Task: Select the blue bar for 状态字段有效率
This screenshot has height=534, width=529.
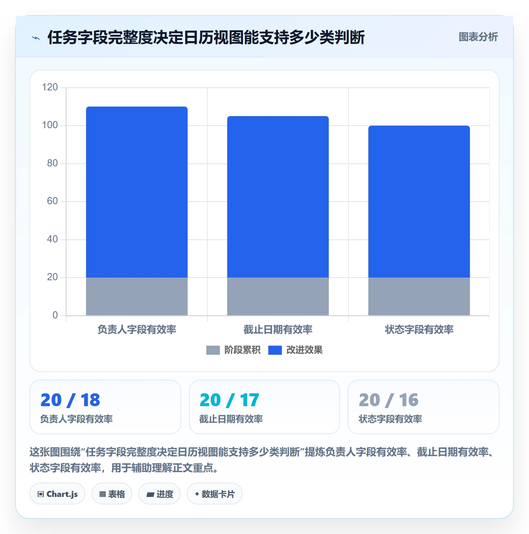Action: click(419, 202)
